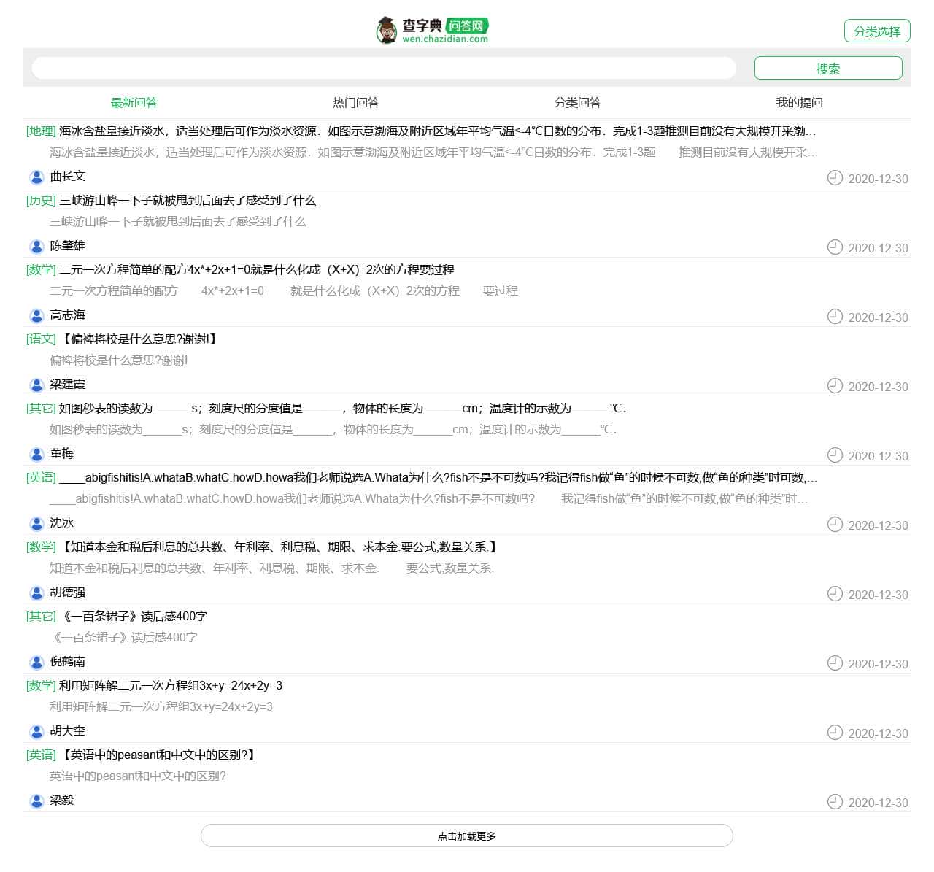Select the 最新问答 tab
The height and width of the screenshot is (872, 934).
tap(134, 103)
